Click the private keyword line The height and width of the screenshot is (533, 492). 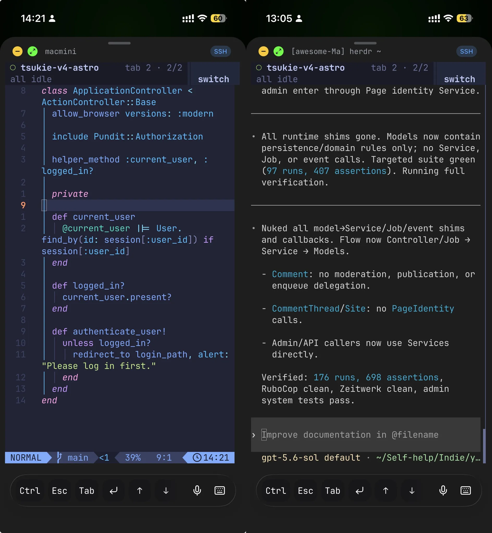pyautogui.click(x=70, y=194)
